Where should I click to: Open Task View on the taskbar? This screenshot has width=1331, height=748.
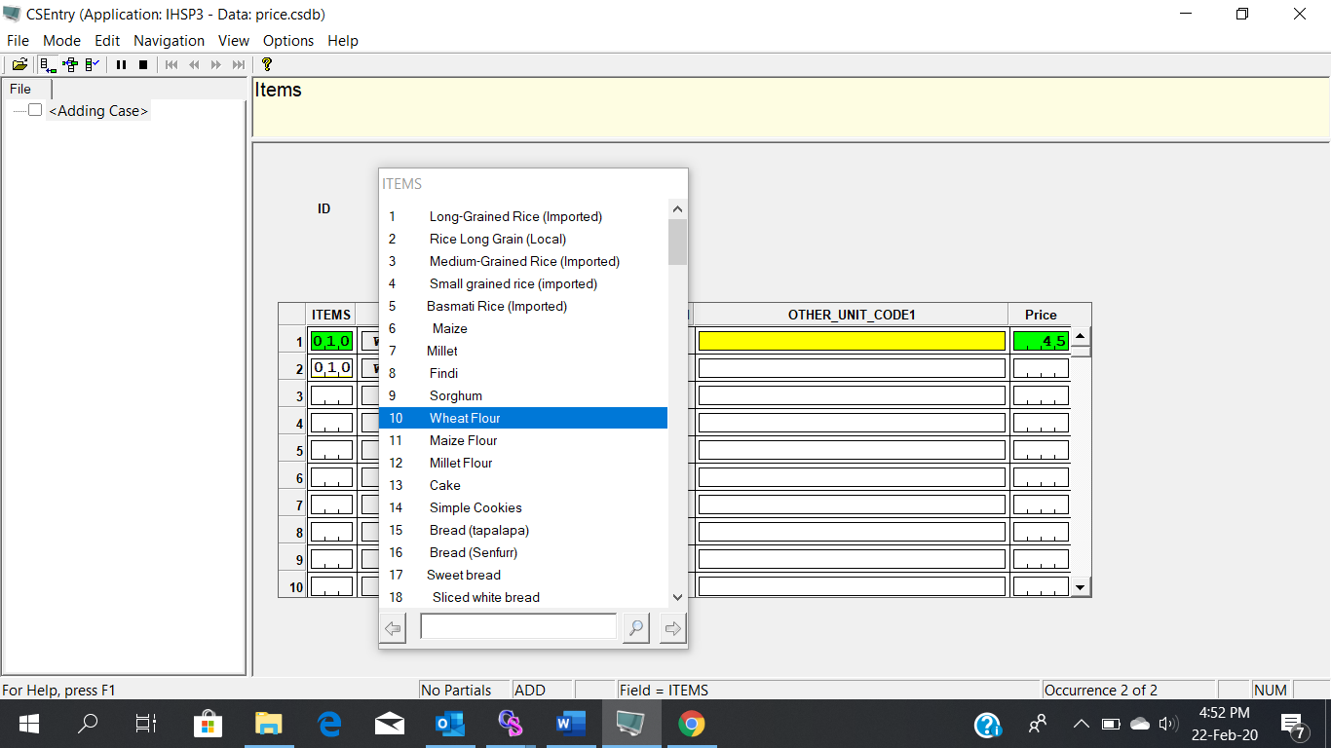[146, 724]
